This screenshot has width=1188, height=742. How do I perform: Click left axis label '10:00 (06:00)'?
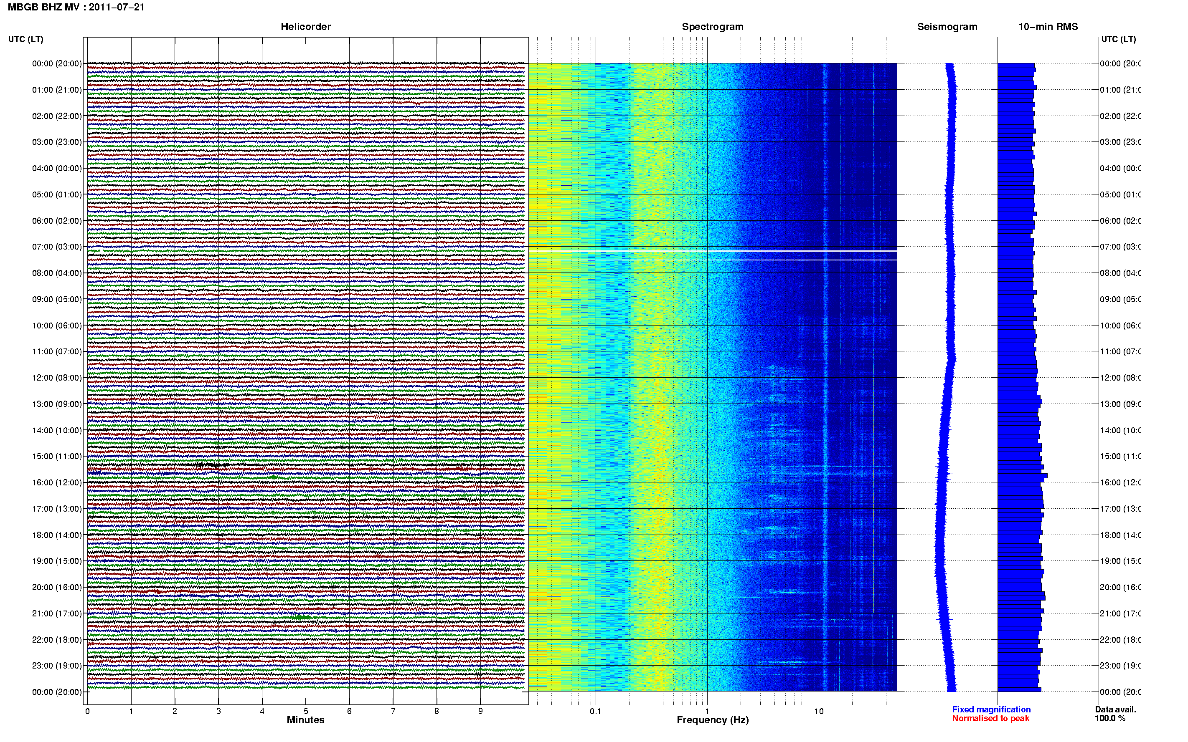(x=57, y=326)
